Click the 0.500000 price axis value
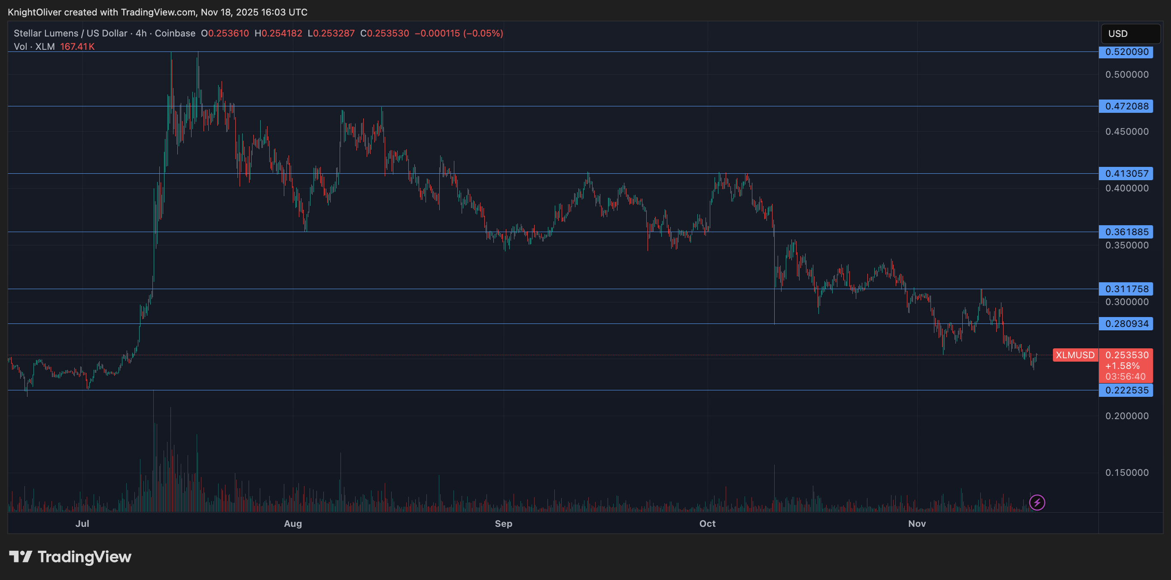 click(x=1126, y=75)
